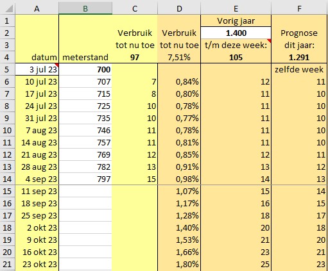
Task: Click empty meterstand cell for 23 okt 23
Action: tap(85, 264)
